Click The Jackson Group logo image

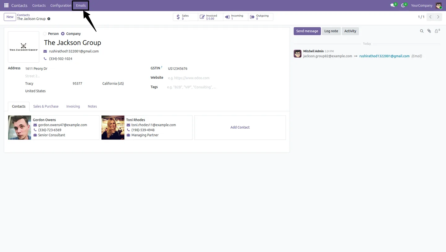[x=24, y=47]
